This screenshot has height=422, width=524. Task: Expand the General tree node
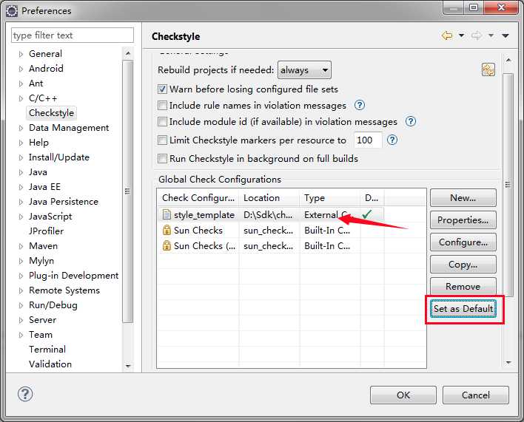[21, 54]
